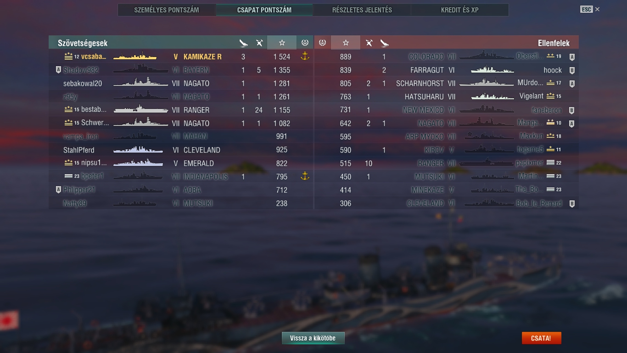Image resolution: width=627 pixels, height=353 pixels.
Task: Click Vissza a kikötőbe button
Action: (x=313, y=338)
